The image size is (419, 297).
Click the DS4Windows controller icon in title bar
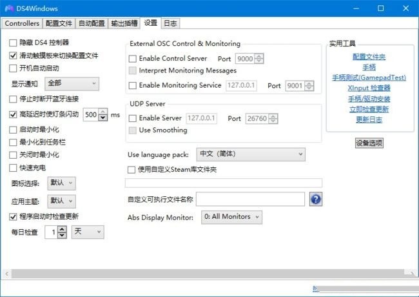click(9, 8)
